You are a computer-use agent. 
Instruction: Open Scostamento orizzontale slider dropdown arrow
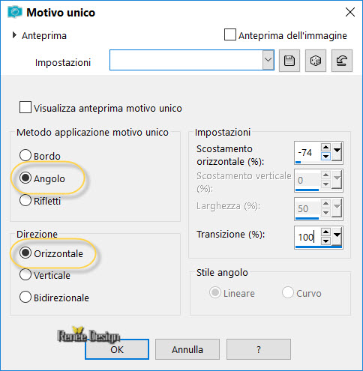click(x=337, y=151)
